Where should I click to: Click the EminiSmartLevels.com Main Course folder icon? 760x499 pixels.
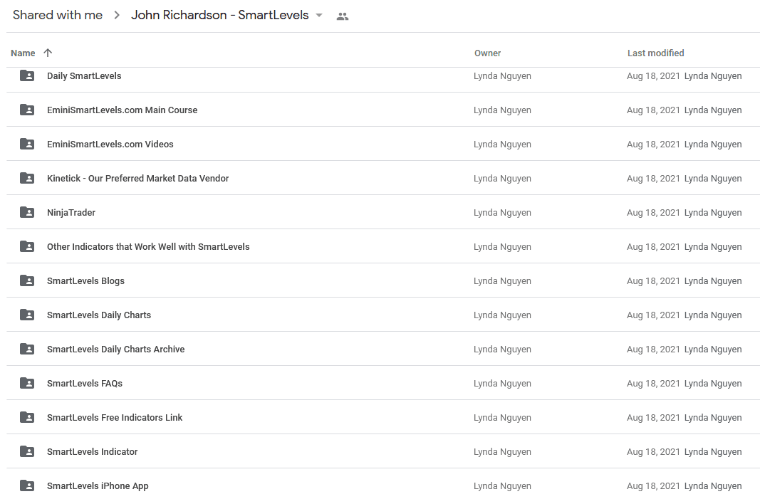(26, 110)
